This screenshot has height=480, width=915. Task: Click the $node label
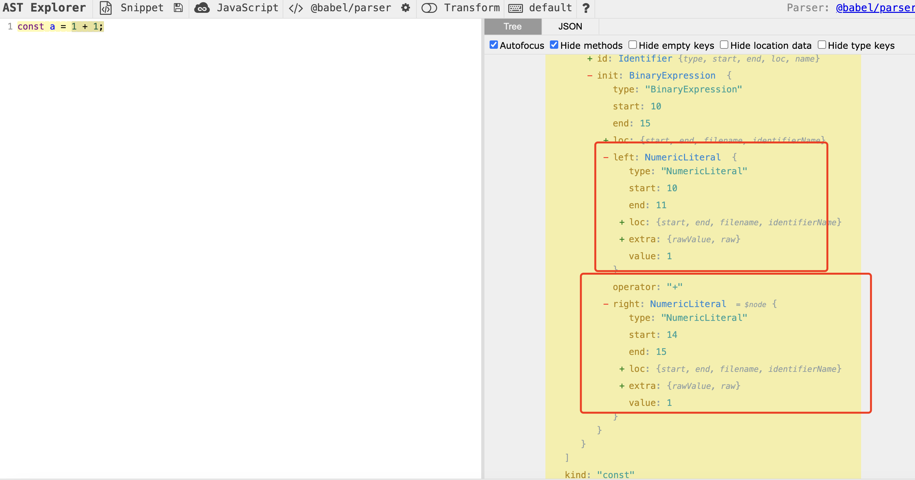coord(755,305)
